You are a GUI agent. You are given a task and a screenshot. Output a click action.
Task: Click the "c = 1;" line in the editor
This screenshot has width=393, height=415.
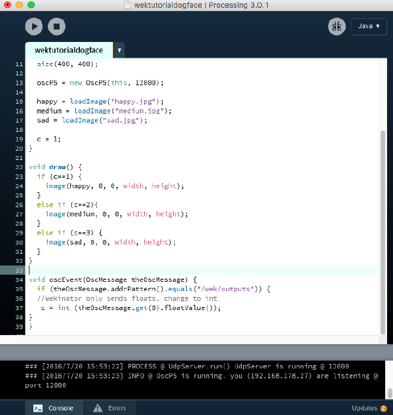point(48,139)
